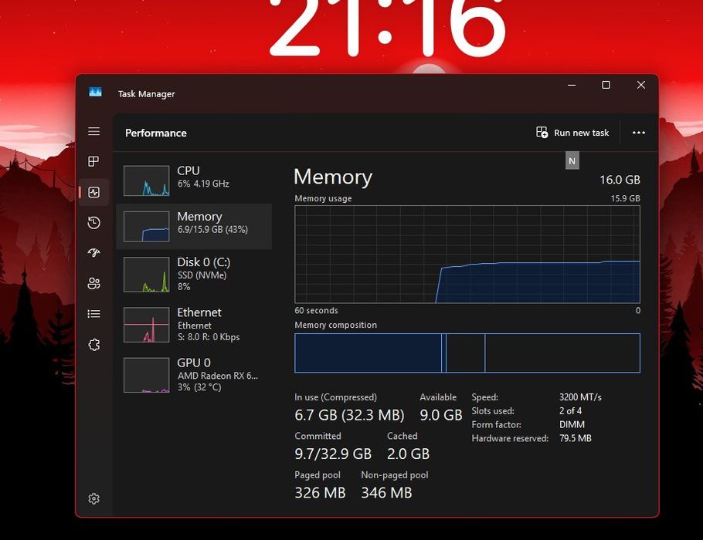This screenshot has width=703, height=540.
Task: Select the CPU performance item
Action: [194, 181]
